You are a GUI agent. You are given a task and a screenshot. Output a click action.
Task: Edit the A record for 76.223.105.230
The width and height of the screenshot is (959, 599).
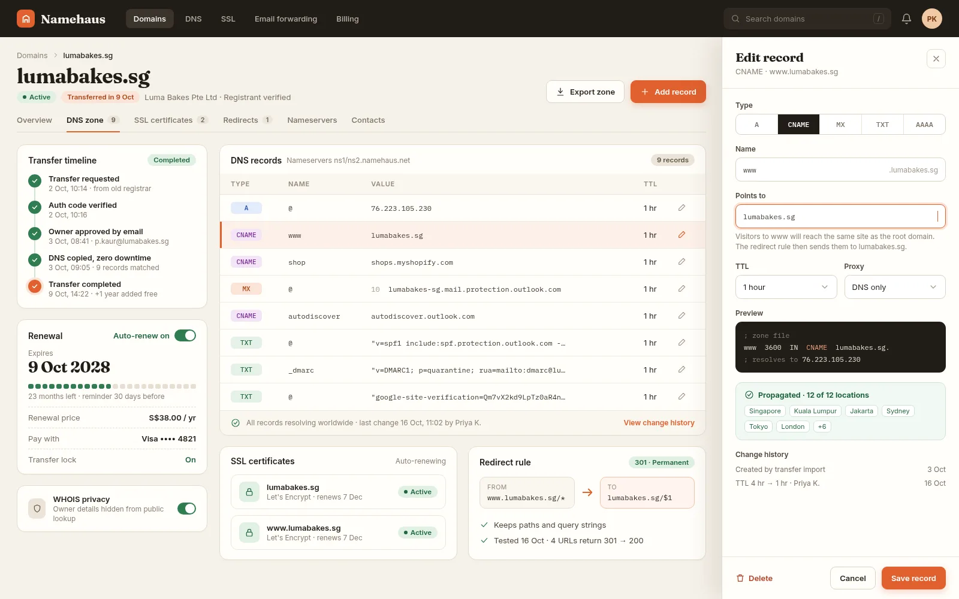click(681, 208)
